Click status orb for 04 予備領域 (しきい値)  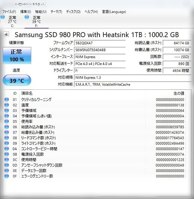tap(7, 116)
